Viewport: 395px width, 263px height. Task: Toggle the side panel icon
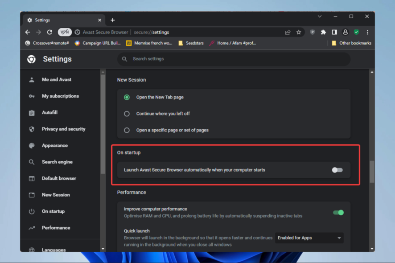coord(334,32)
